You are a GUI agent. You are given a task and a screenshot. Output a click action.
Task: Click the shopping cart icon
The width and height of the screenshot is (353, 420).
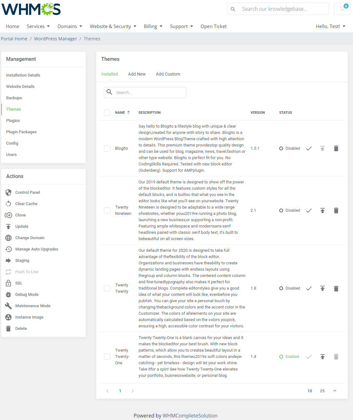342,9
